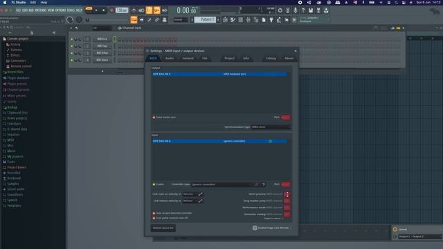Open the Channel rack filter dropdown
This screenshot has height=249, width=443.
pos(102,28)
